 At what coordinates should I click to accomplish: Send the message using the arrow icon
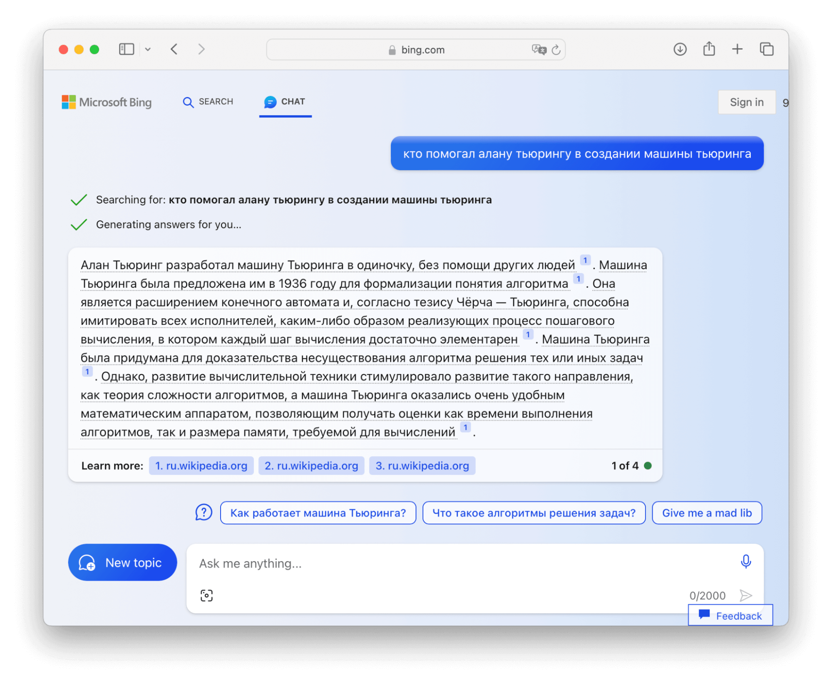click(x=745, y=595)
